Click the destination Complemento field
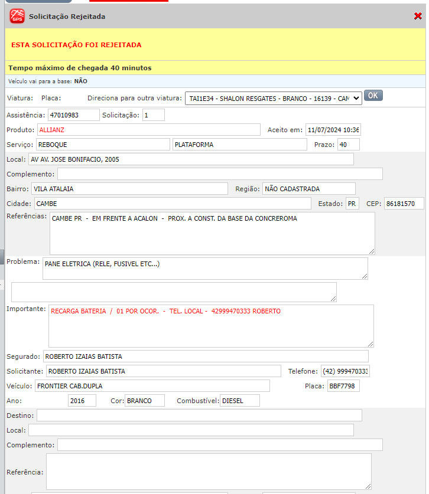The image size is (429, 494). point(220,445)
